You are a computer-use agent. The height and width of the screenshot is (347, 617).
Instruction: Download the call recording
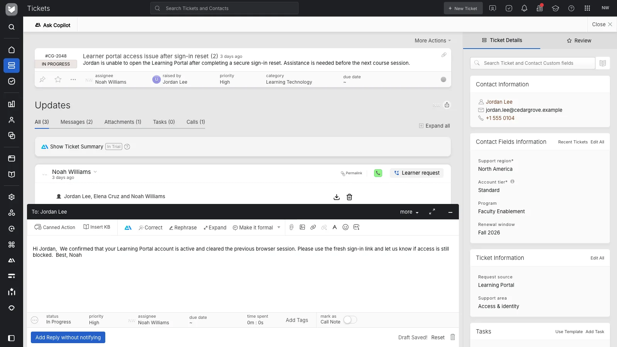(337, 197)
